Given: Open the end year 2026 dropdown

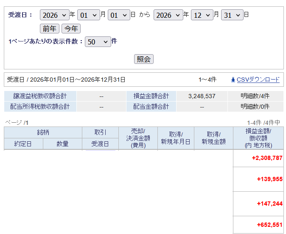Looking at the screenshot, I should coord(168,15).
